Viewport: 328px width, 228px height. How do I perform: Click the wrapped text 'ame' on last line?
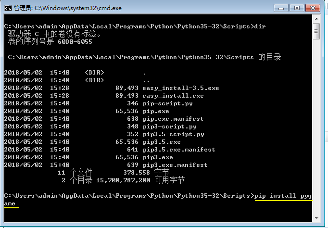pyautogui.click(x=10, y=204)
